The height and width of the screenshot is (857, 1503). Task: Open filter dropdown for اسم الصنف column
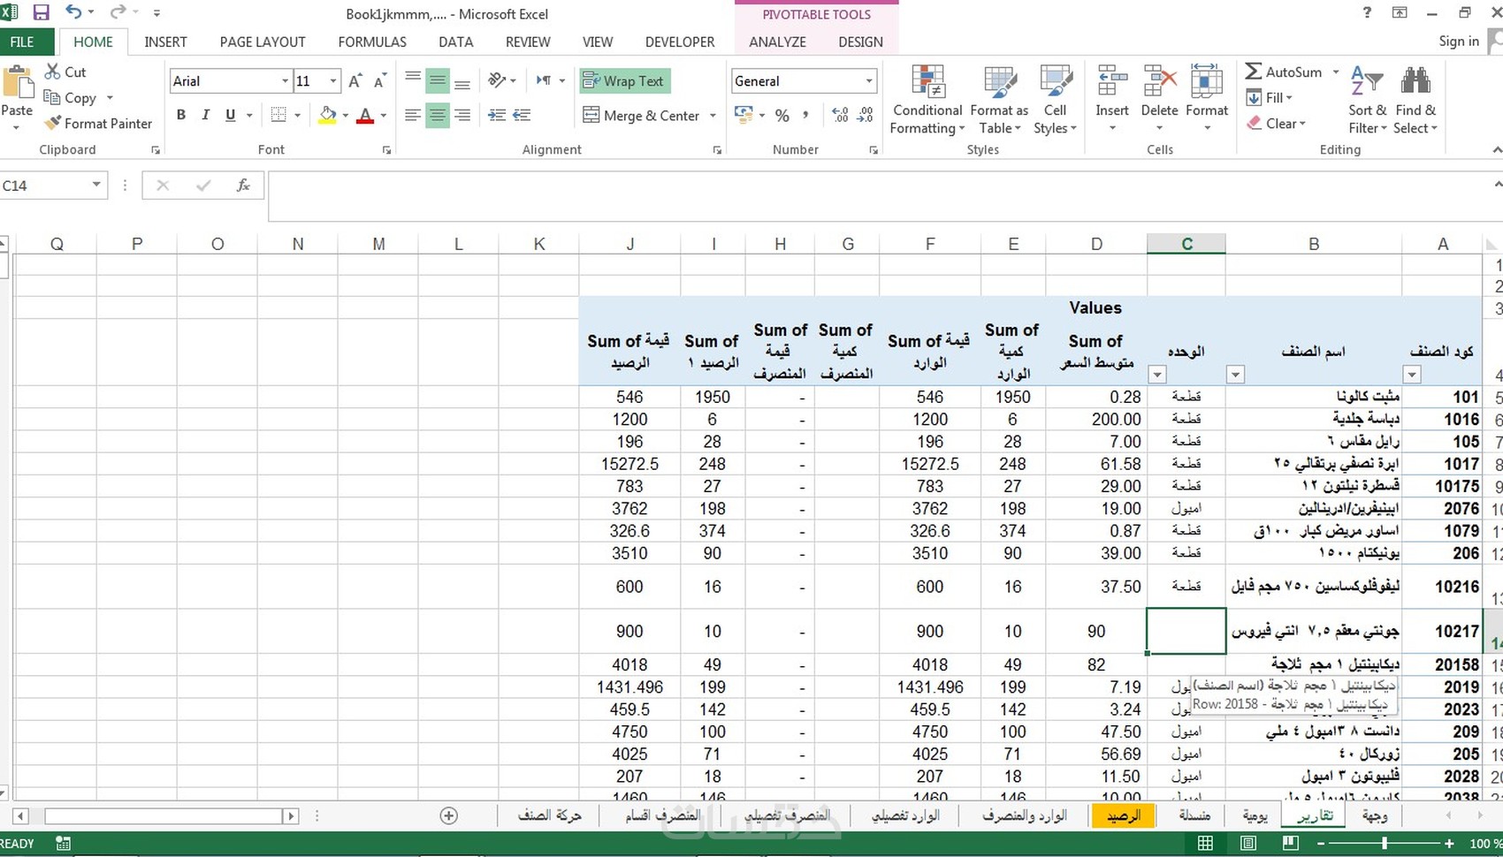[x=1236, y=375]
